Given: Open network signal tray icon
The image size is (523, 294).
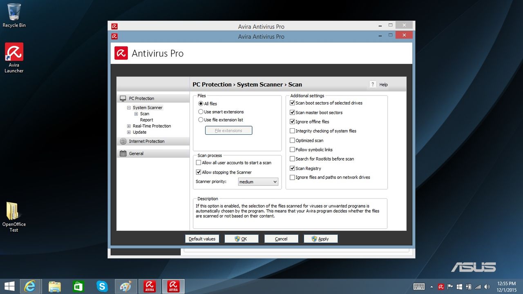Looking at the screenshot, I should [x=478, y=287].
